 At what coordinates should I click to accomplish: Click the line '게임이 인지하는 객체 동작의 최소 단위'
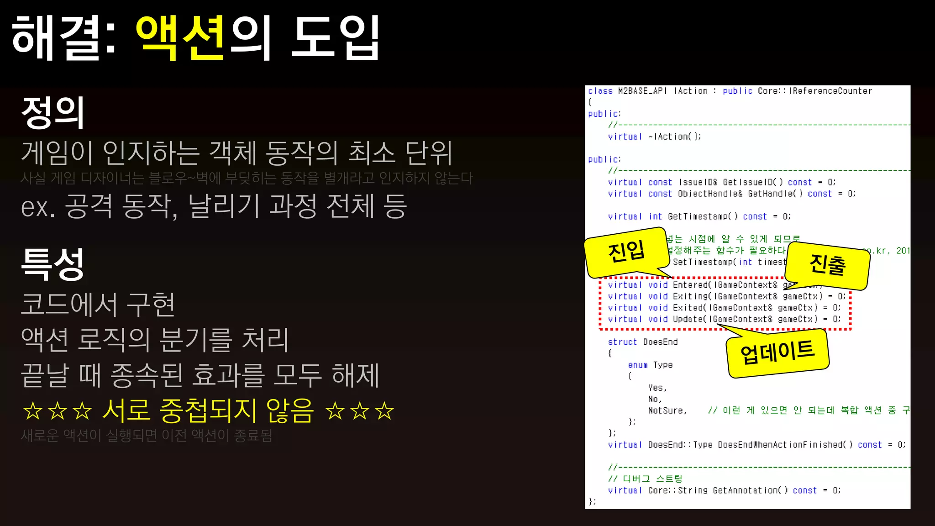[236, 153]
